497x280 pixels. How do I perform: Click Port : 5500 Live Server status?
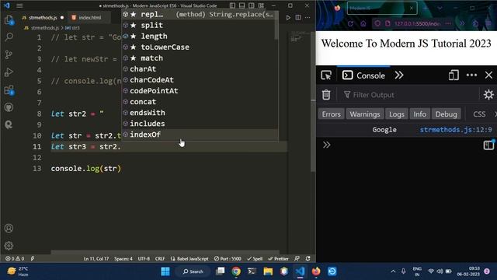point(228,258)
